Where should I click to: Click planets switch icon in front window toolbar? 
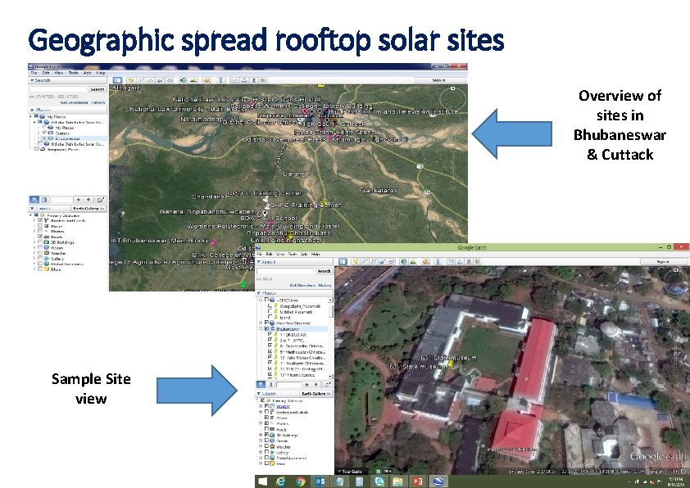click(x=426, y=261)
